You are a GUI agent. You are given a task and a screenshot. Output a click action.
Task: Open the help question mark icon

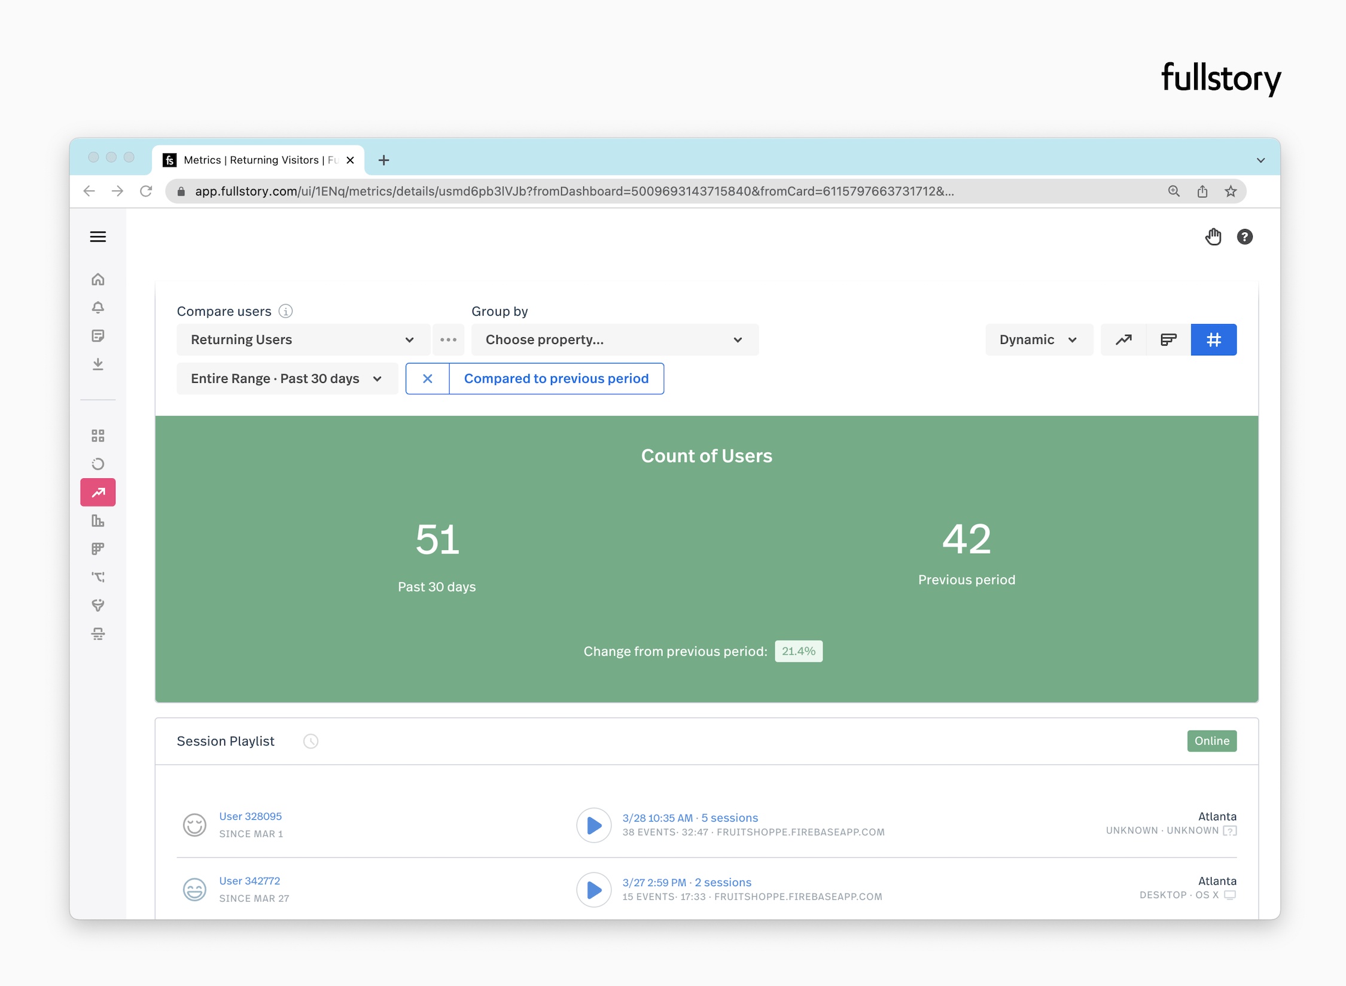[1245, 237]
